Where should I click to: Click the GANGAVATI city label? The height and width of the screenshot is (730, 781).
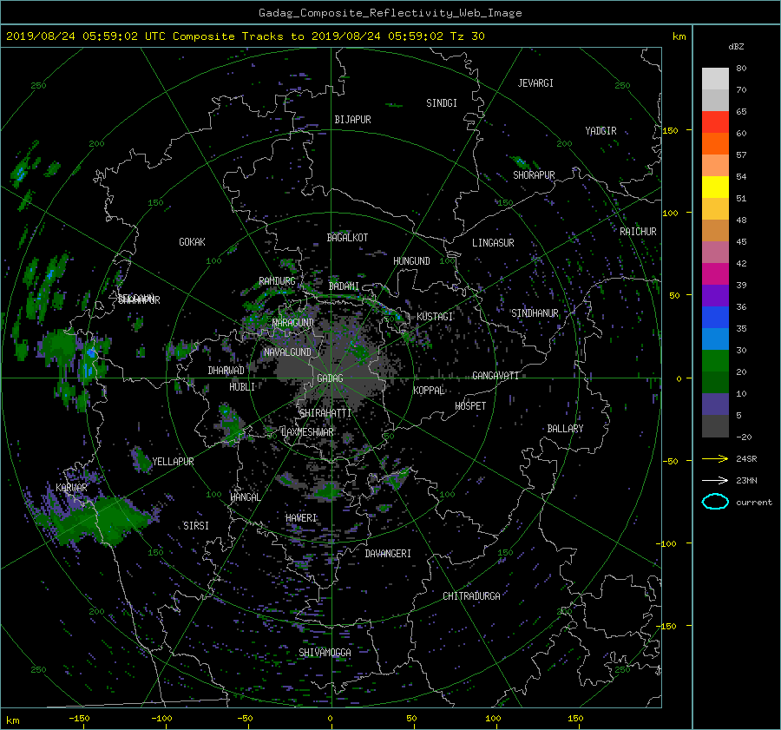[496, 376]
